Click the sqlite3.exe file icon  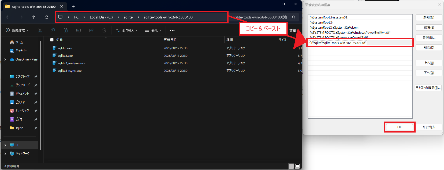54,56
